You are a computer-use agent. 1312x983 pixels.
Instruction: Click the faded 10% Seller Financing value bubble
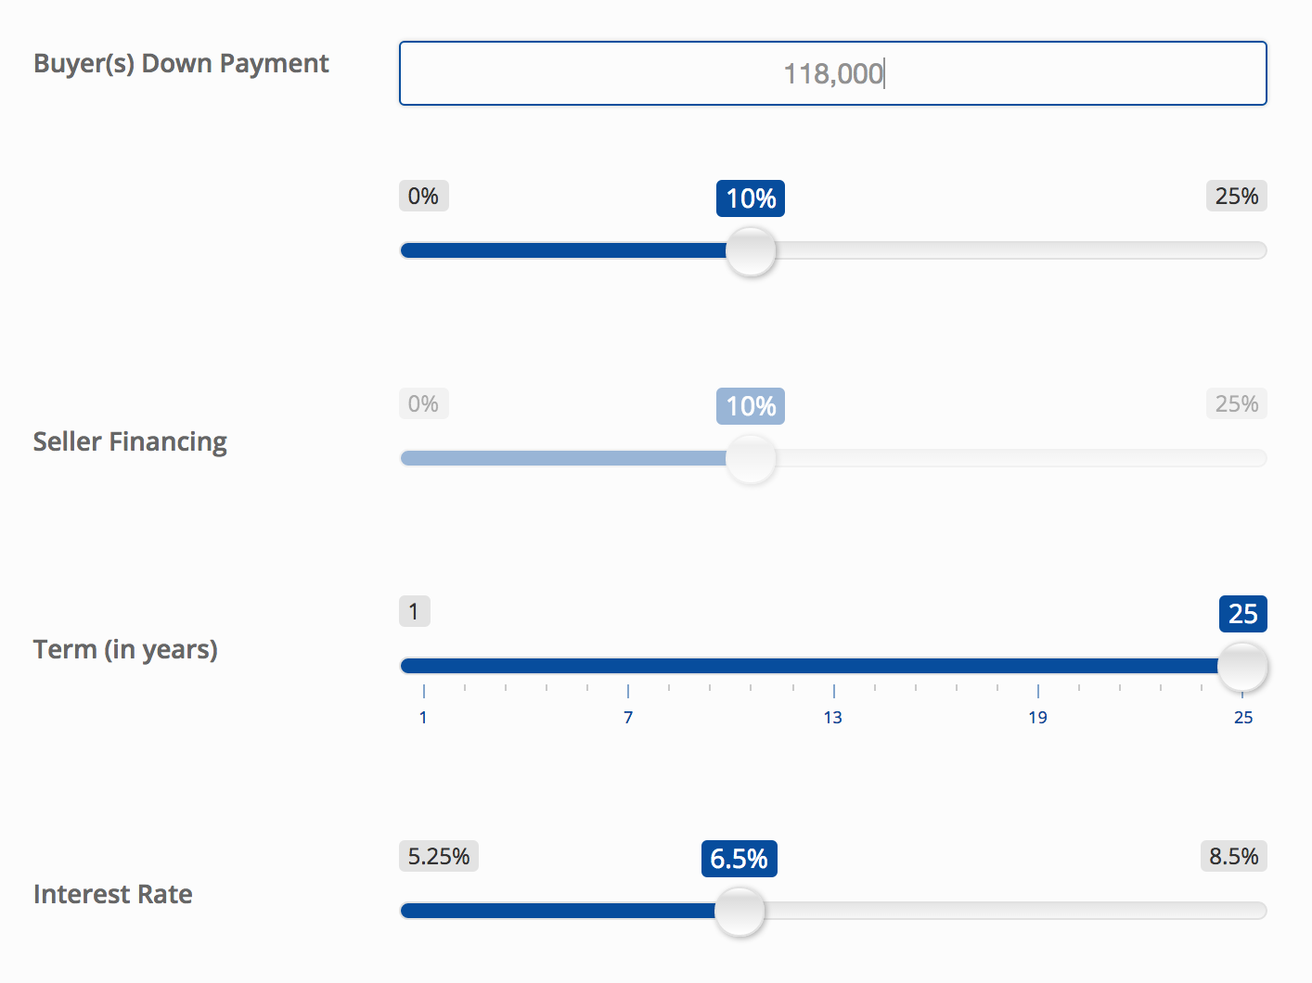tap(750, 406)
